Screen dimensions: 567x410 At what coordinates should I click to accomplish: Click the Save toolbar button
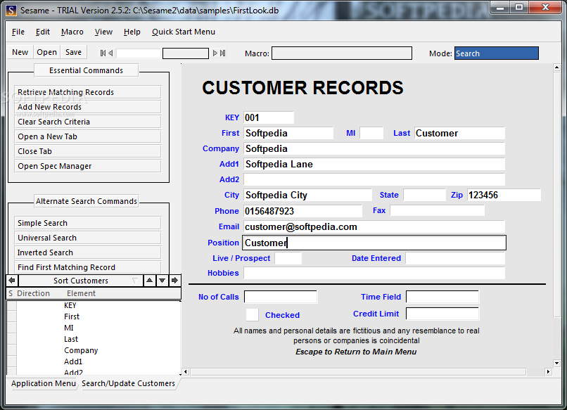(73, 52)
